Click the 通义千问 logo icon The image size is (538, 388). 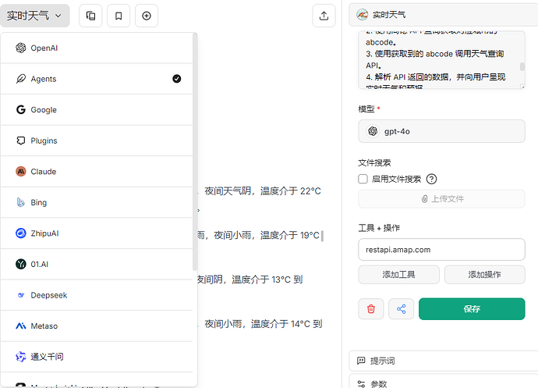pyautogui.click(x=21, y=357)
